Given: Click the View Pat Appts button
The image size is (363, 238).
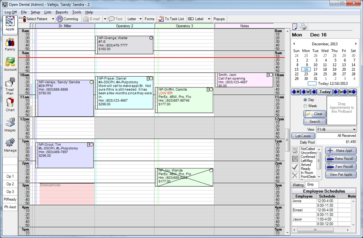Looking at the screenshot, I should tap(341, 174).
